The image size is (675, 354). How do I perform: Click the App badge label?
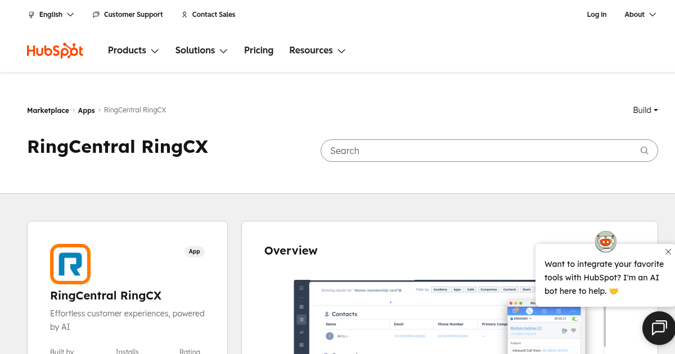(x=195, y=252)
